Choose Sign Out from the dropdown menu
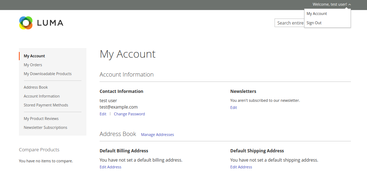The height and width of the screenshot is (173, 367). pos(314,23)
